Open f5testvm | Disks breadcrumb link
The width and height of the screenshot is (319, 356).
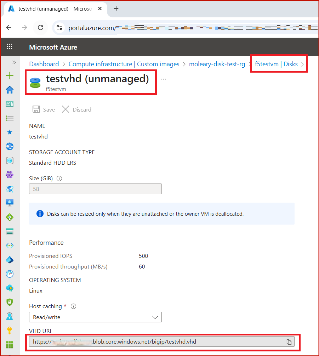point(276,64)
